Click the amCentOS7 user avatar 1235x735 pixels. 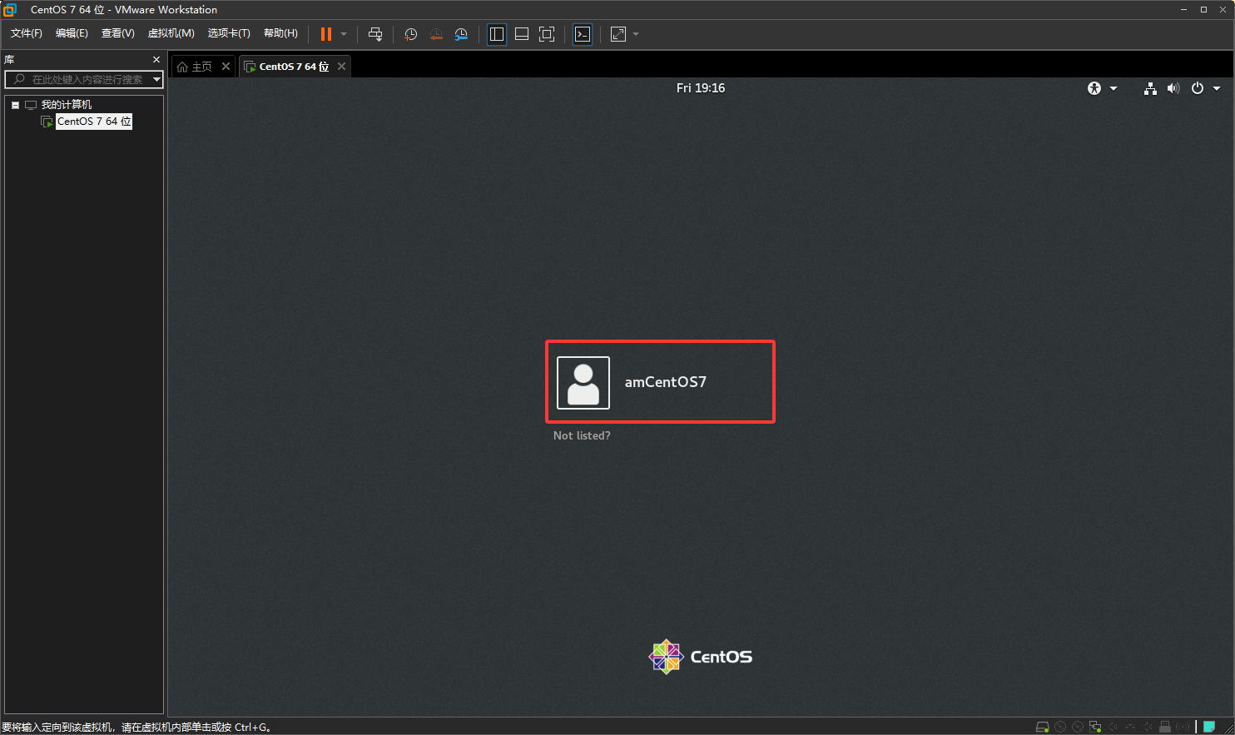tap(583, 383)
